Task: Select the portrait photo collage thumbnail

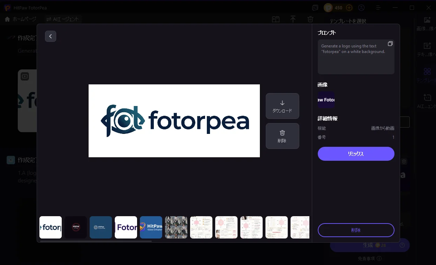Action: coord(176,227)
